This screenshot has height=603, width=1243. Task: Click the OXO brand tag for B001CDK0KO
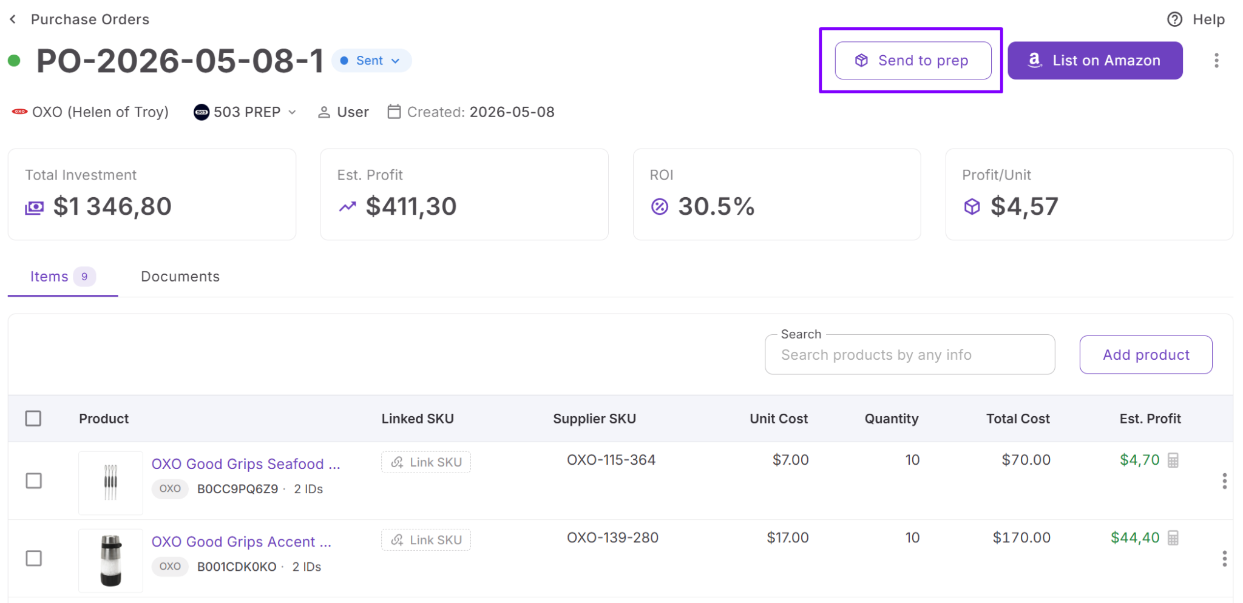pos(170,567)
